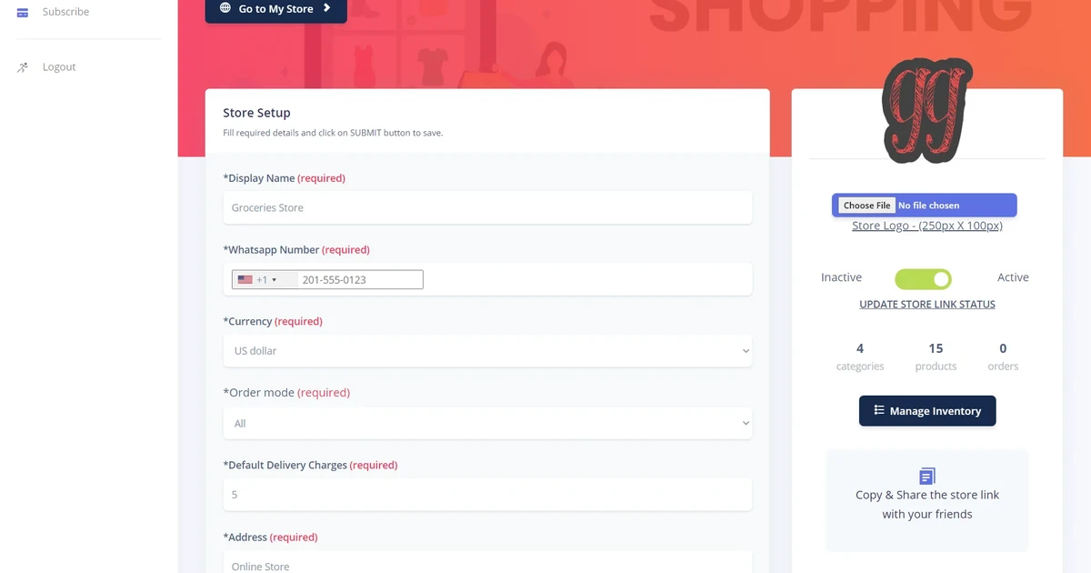This screenshot has height=573, width=1091.
Task: Expand the Order mode dropdown set to All
Action: point(487,423)
